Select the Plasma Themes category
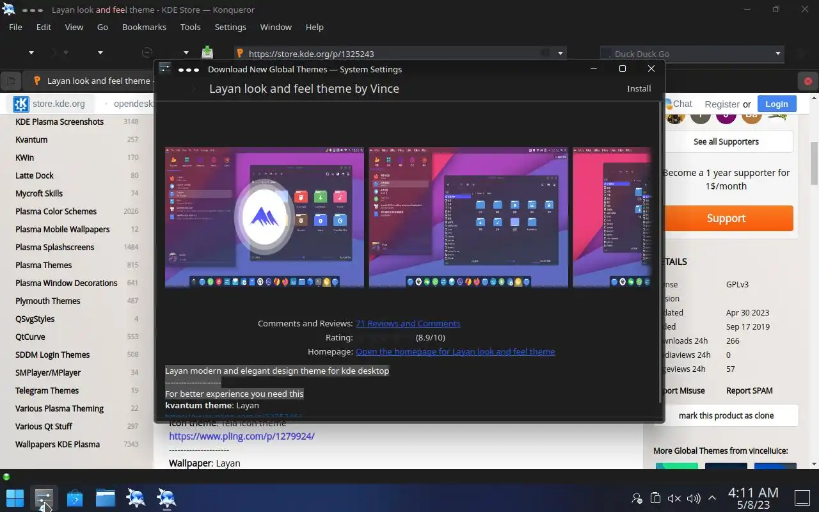Viewport: 819px width, 512px height. pos(44,265)
